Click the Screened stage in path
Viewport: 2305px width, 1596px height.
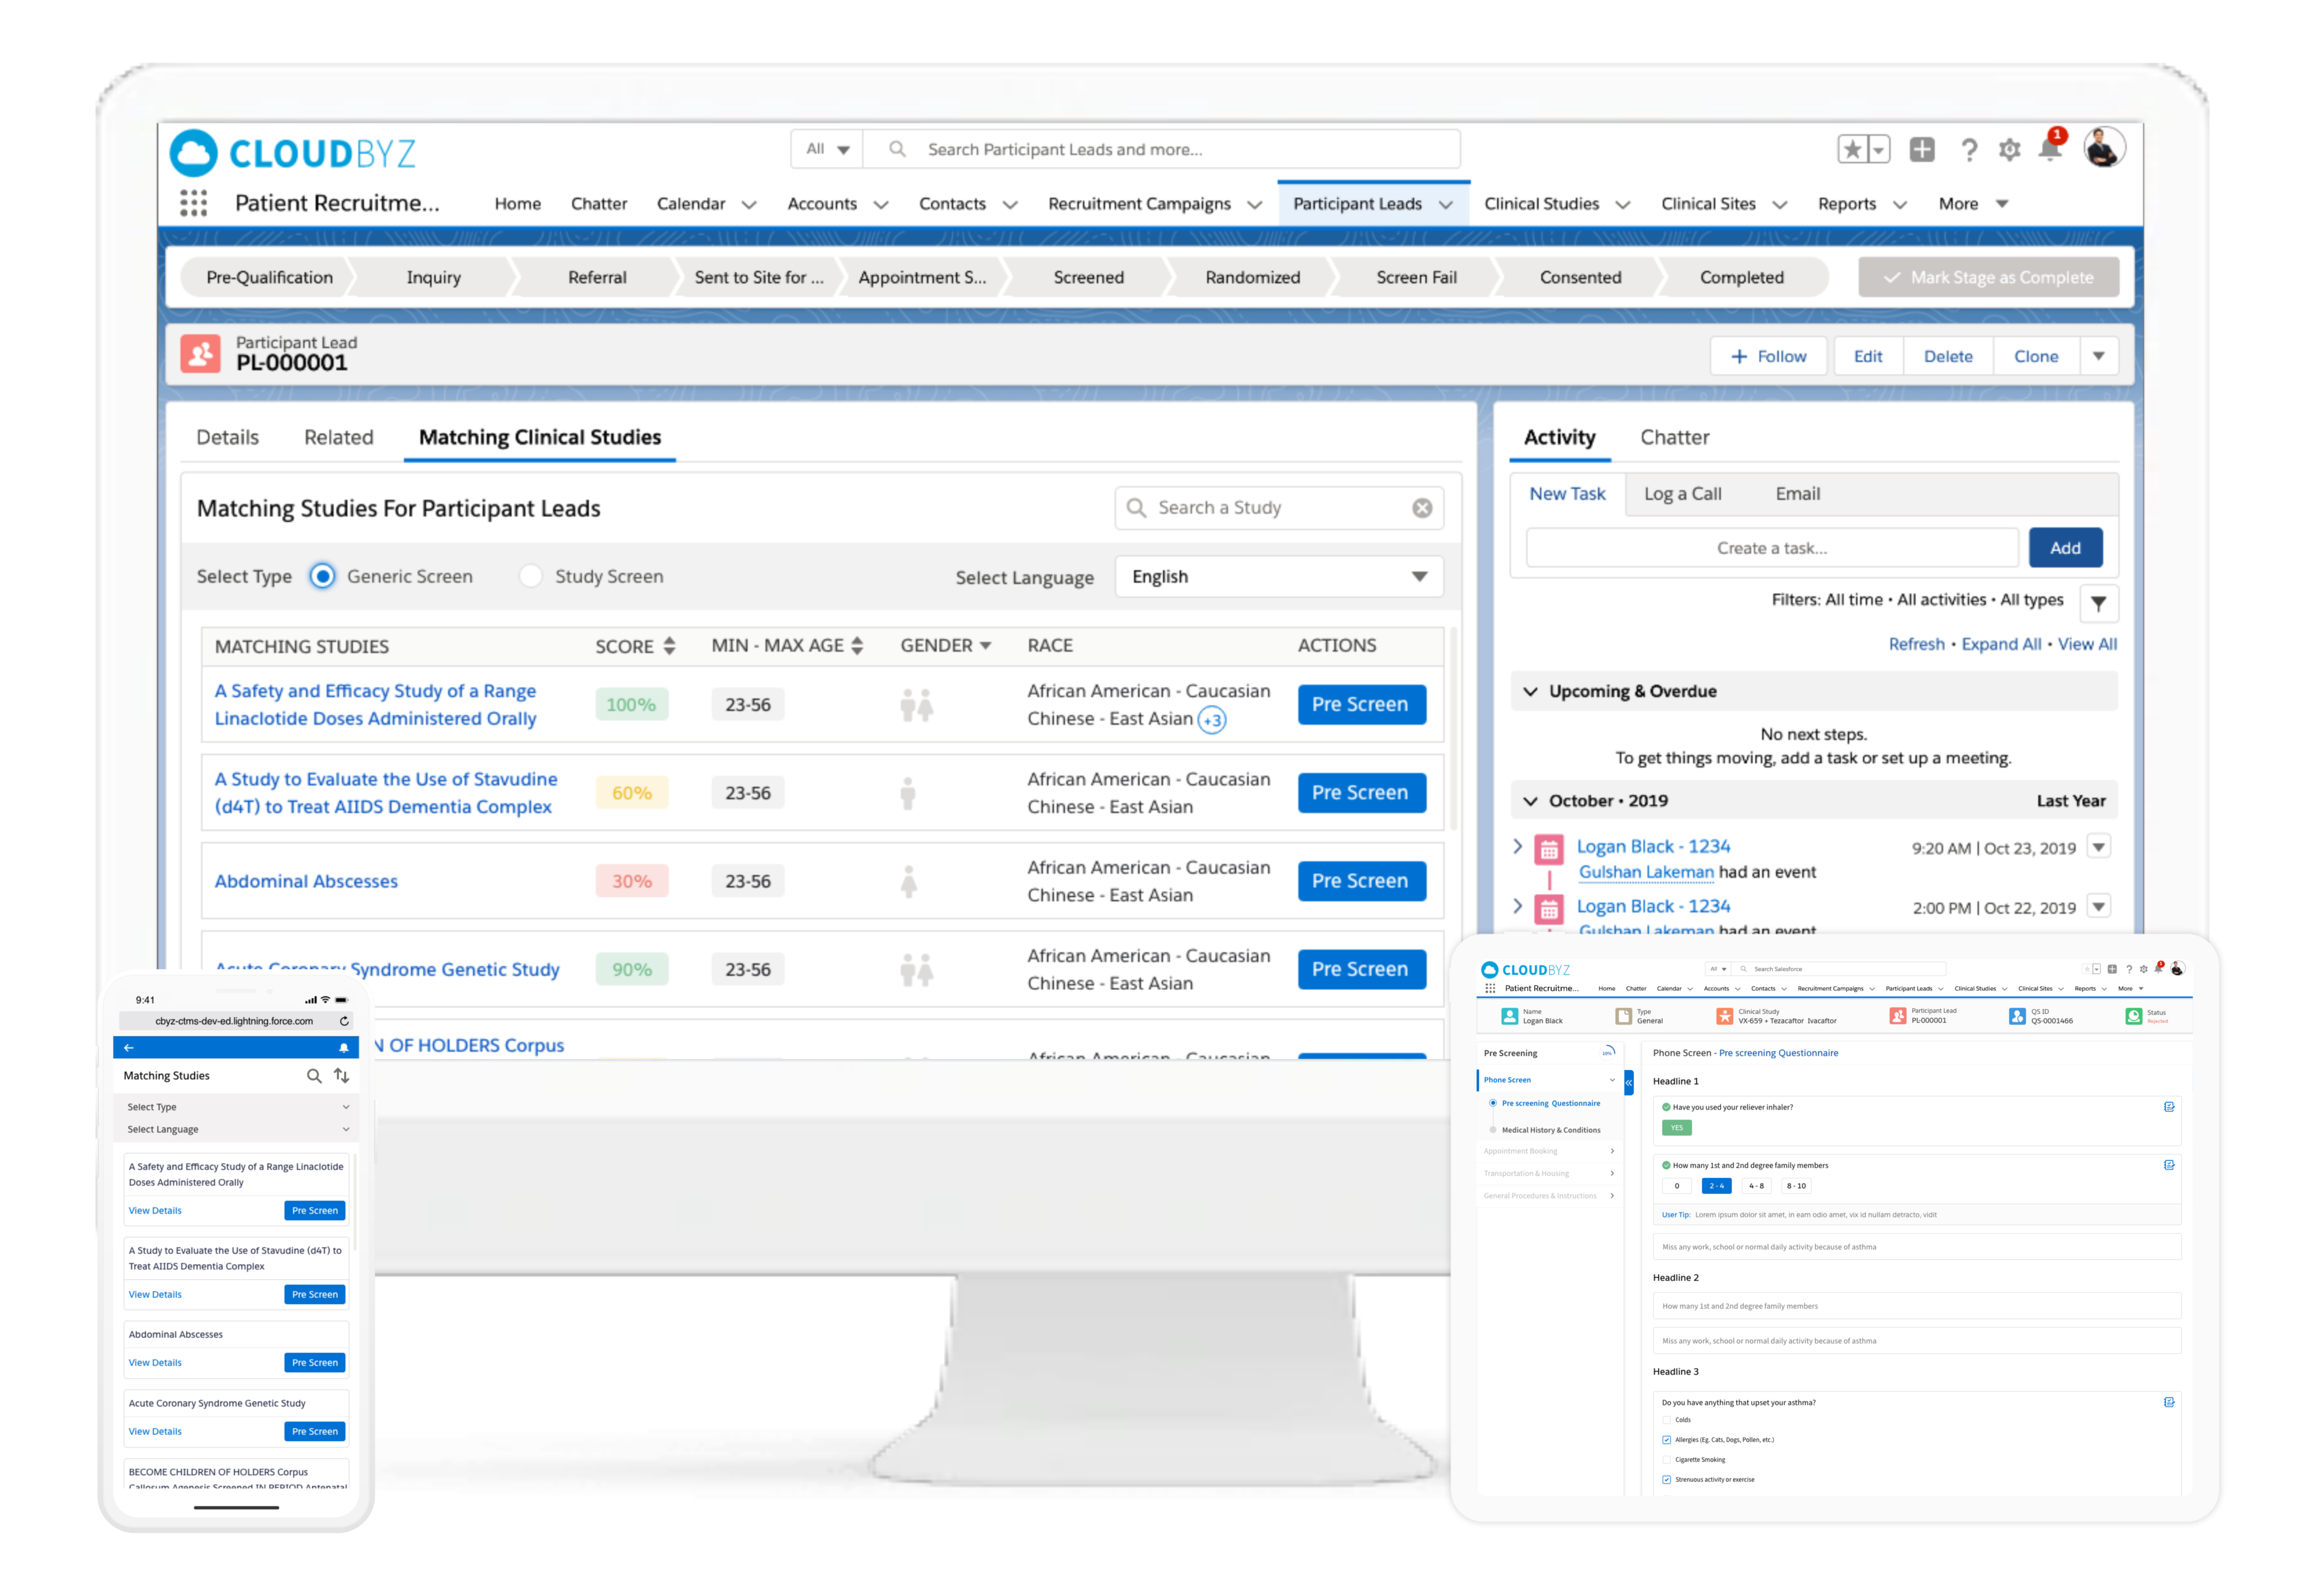1088,277
